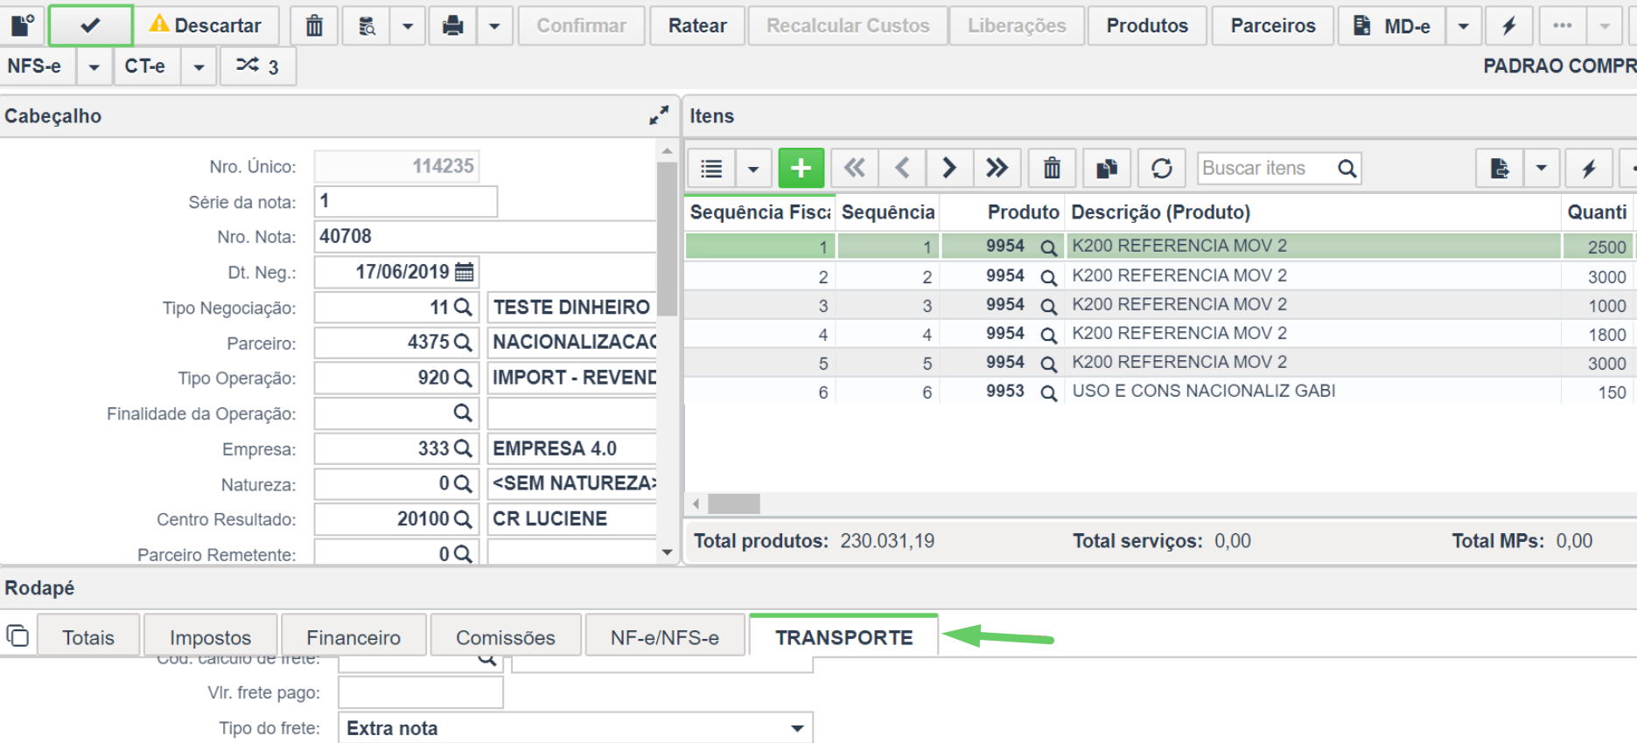
Task: Select the USO E CONS NACIONALIZ GABI row
Action: pos(1160,392)
